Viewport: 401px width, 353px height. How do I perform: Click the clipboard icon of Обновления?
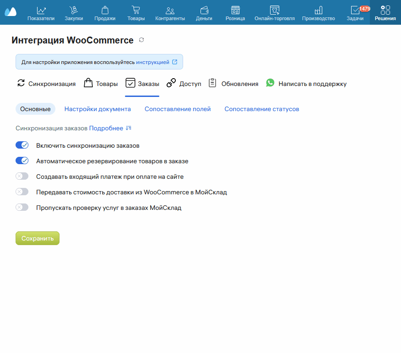[212, 83]
